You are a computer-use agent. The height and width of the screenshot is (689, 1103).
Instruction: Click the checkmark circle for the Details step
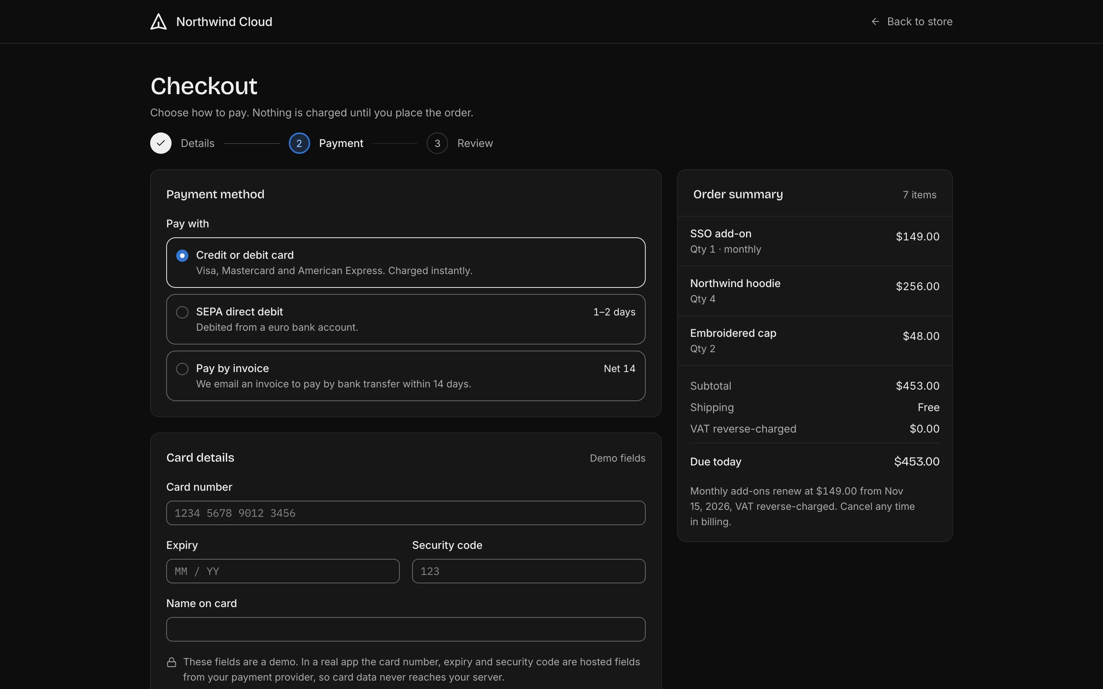[161, 143]
